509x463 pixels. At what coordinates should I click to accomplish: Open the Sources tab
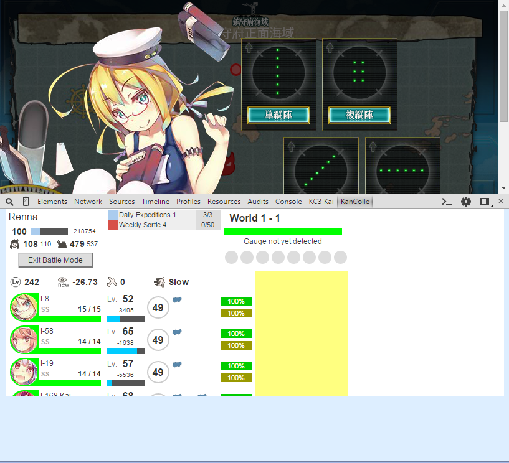pos(121,202)
